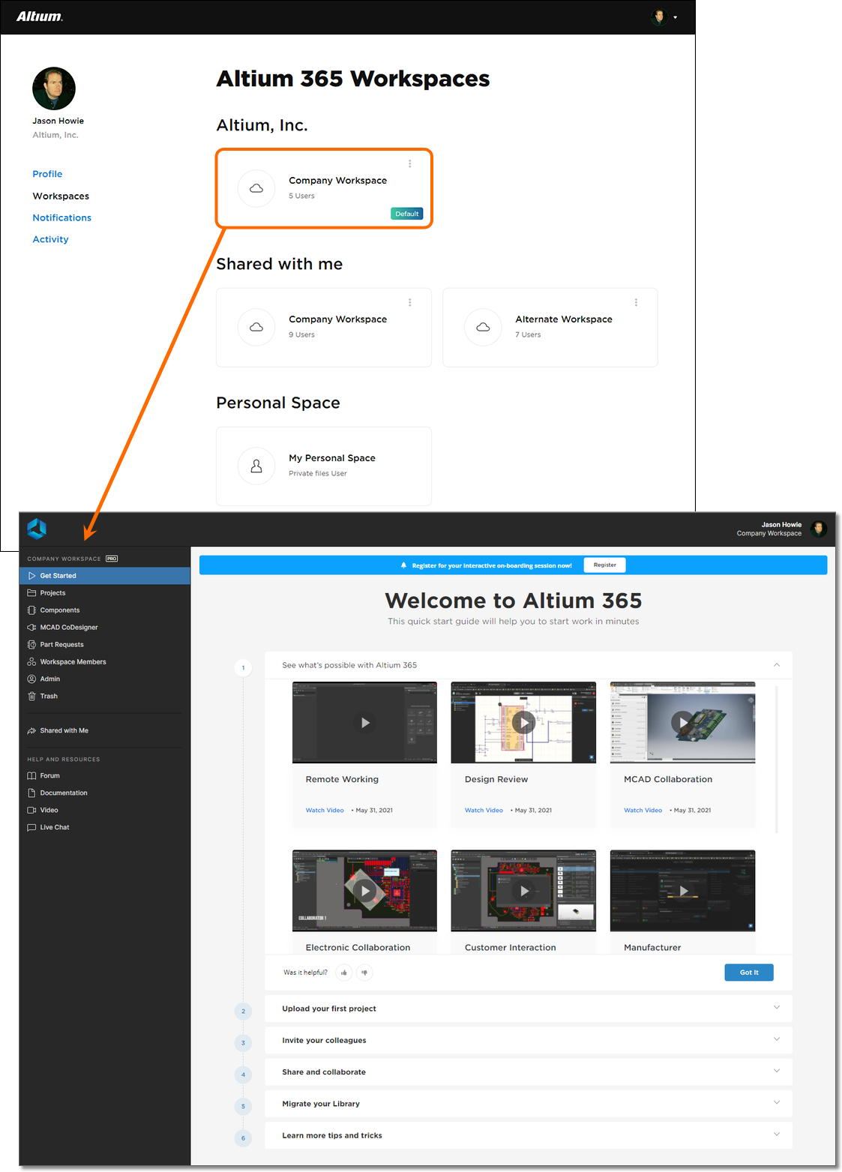842x1172 pixels.
Task: Expand Upload your first project step
Action: click(x=776, y=1008)
